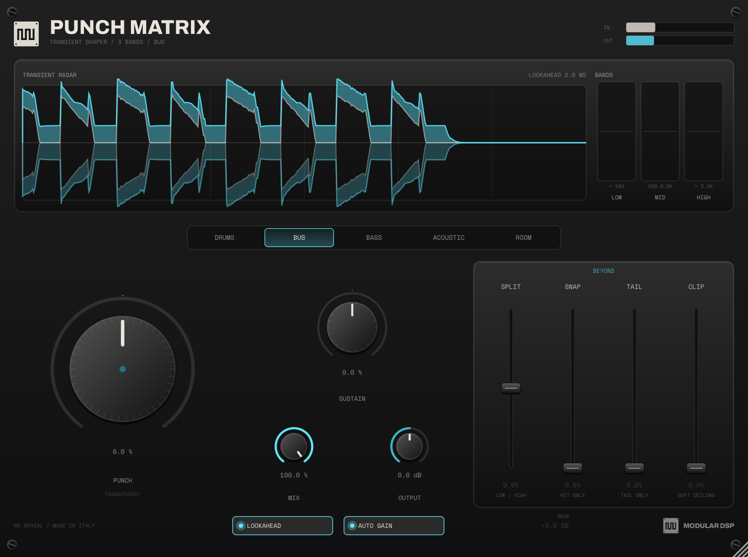Click the Low band meter
Viewport: 748px width, 557px height.
617,131
